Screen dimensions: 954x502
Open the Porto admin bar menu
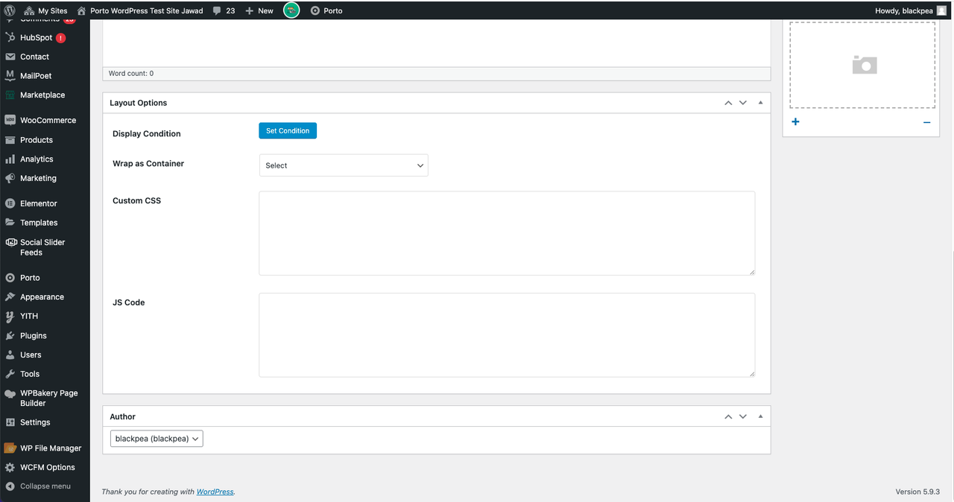click(x=326, y=10)
